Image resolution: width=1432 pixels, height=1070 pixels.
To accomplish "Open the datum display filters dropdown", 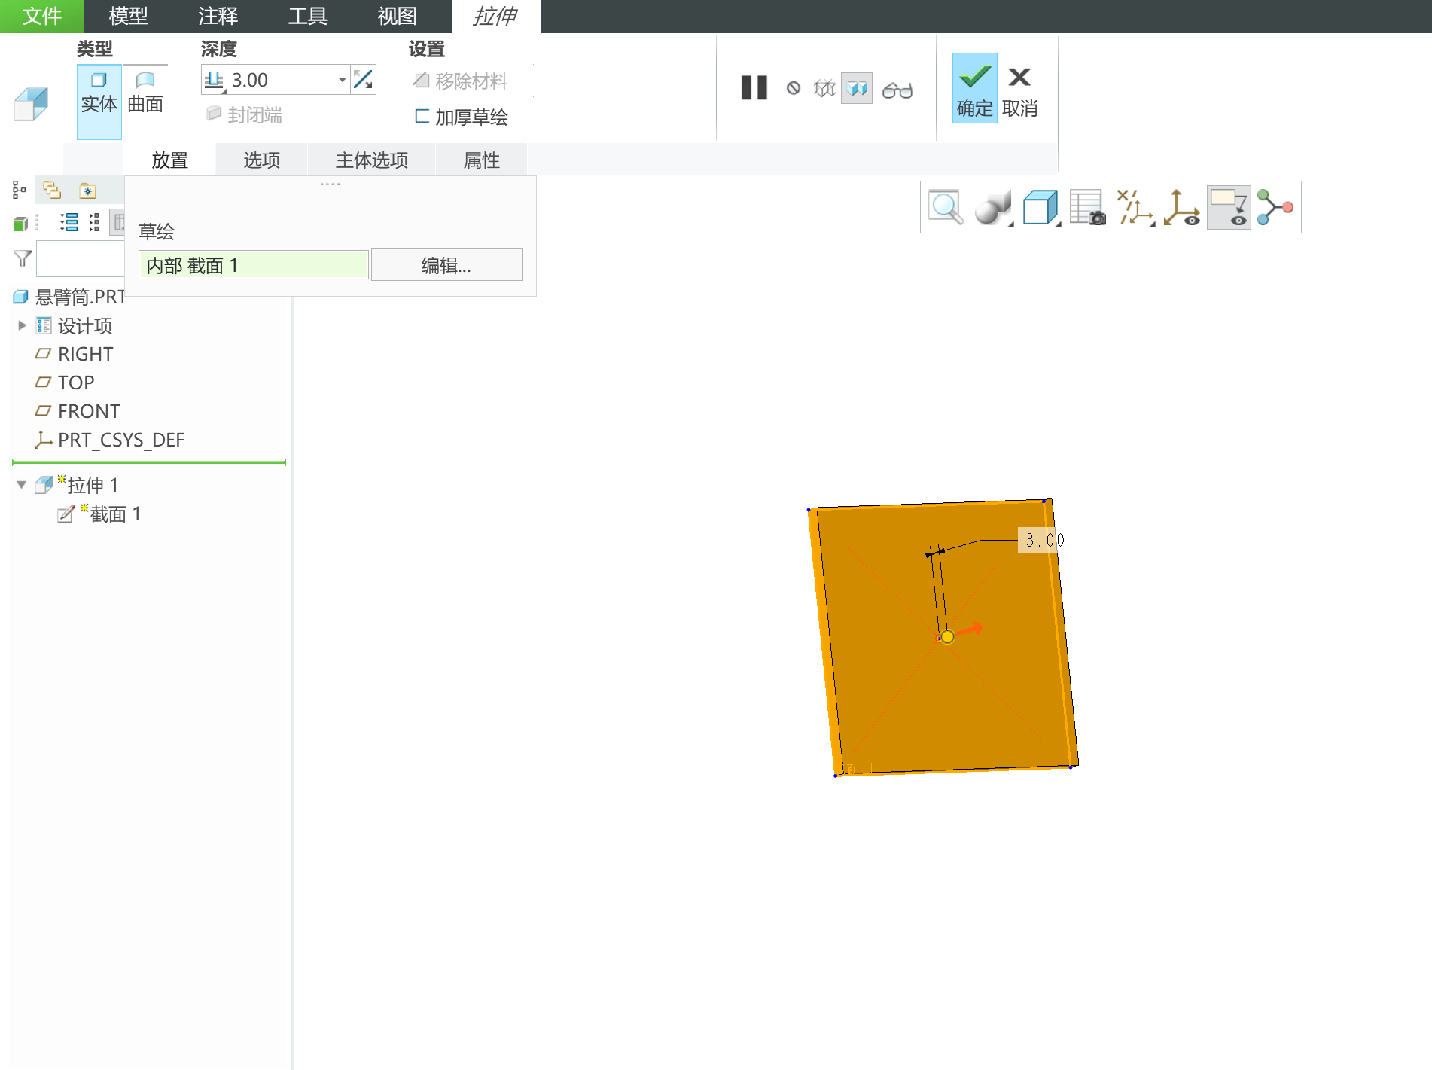I will [x=1136, y=207].
